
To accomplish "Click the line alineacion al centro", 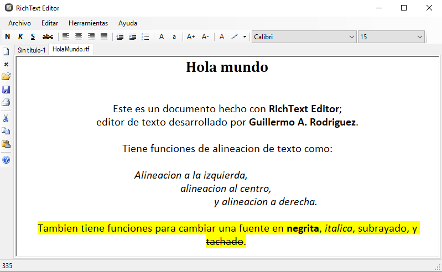I will pyautogui.click(x=226, y=189).
